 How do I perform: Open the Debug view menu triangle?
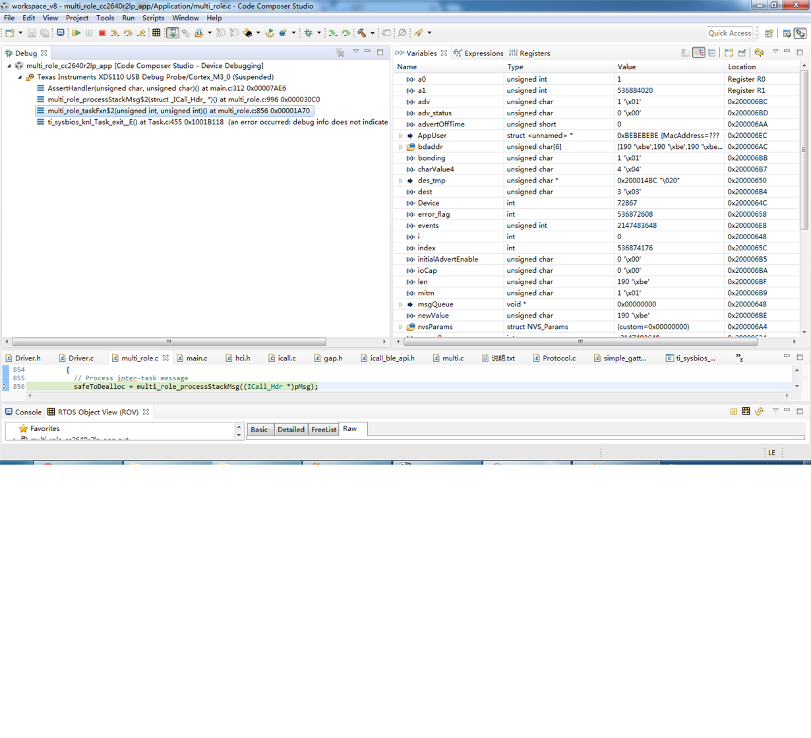click(355, 51)
